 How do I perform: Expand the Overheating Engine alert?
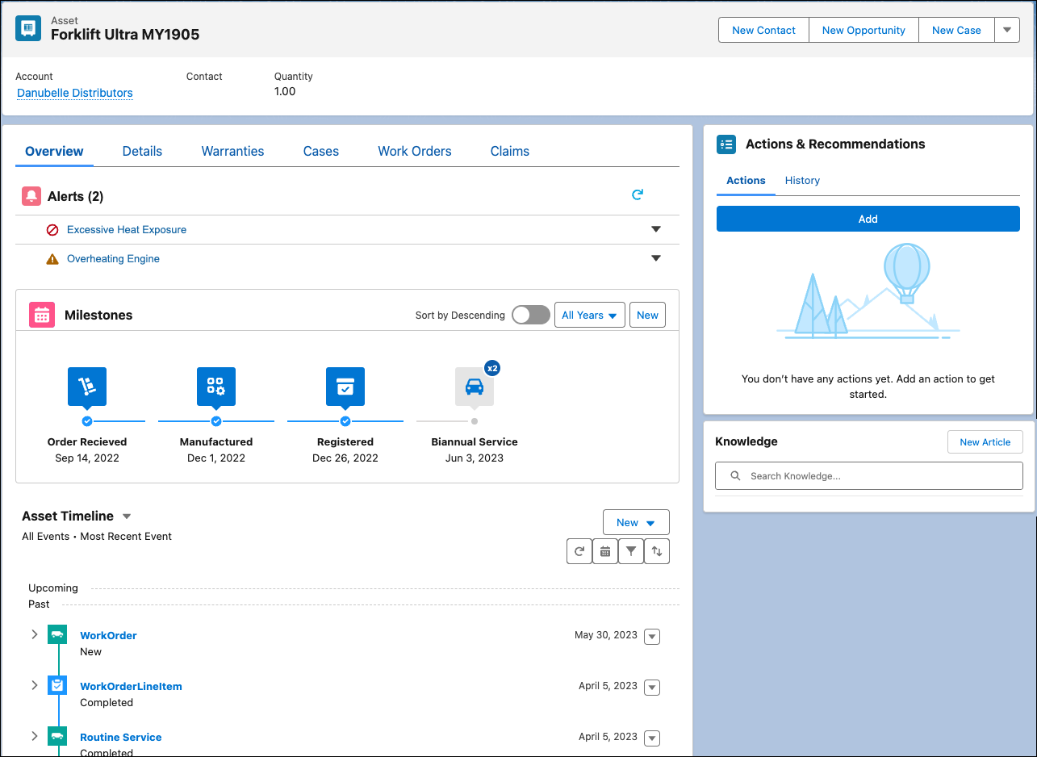[655, 257]
